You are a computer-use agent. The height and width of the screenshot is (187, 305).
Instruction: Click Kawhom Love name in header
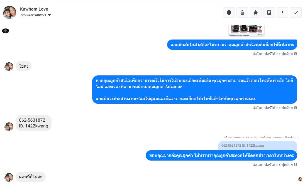tap(34, 9)
